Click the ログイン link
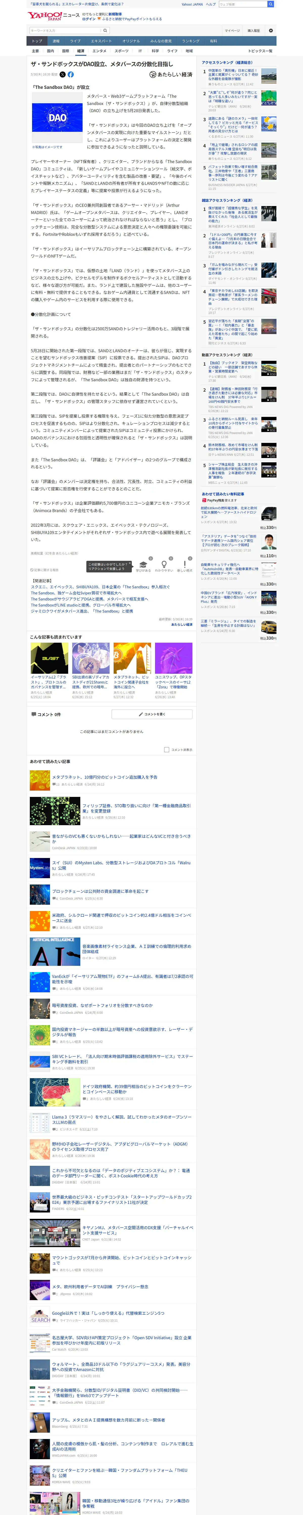This screenshot has height=1515, width=303. pos(89,19)
